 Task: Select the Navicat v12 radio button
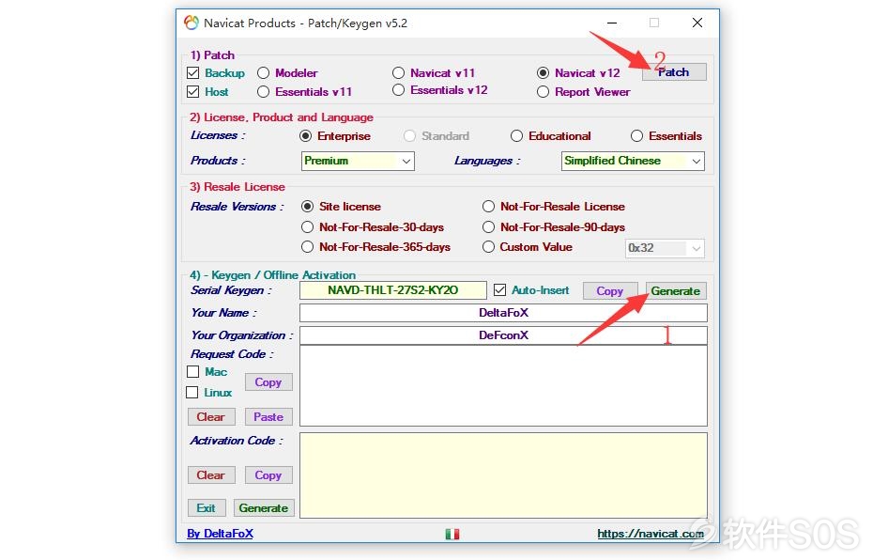point(543,73)
